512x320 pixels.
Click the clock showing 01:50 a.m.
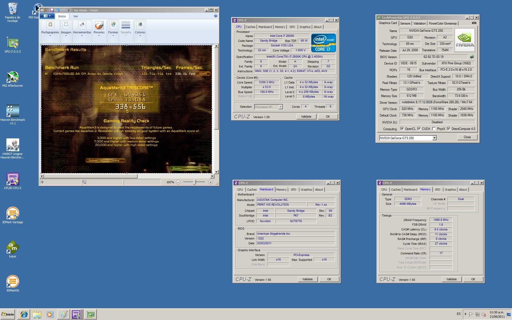coord(497,314)
